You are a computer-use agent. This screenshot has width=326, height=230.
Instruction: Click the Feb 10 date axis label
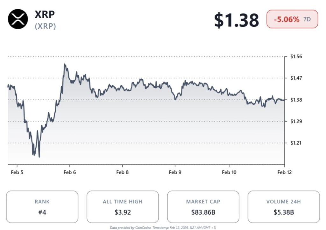pos(229,172)
